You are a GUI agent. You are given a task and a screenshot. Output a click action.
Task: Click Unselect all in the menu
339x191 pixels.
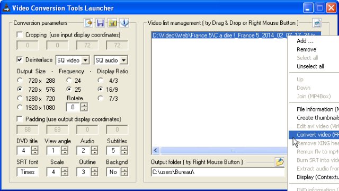click(310, 66)
